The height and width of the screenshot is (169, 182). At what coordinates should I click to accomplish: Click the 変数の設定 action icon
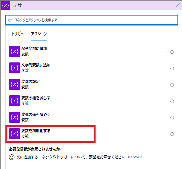click(15, 84)
